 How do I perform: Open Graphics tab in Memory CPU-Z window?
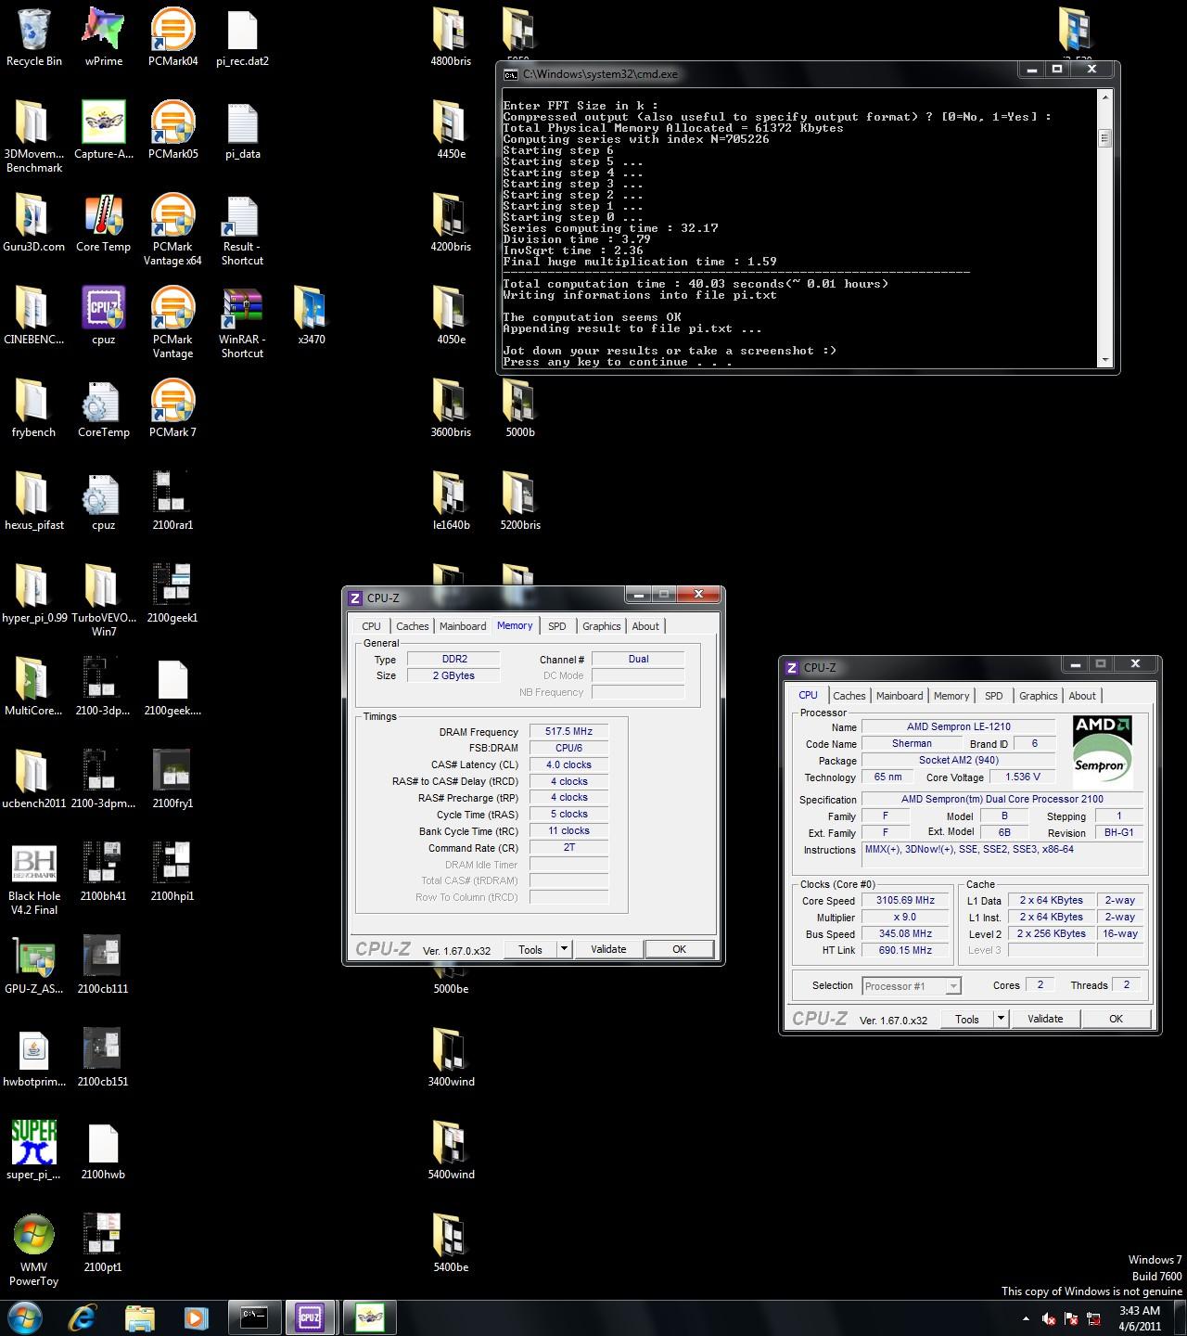click(x=601, y=626)
